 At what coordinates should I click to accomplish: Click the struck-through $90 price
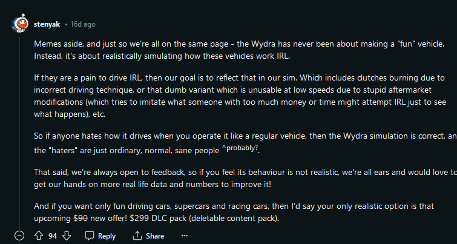click(81, 219)
